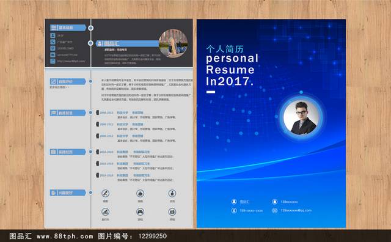Select the top-right hobby icon with a figure

click(x=172, y=193)
